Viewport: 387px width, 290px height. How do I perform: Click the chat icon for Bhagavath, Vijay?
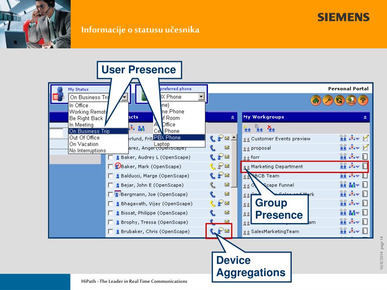point(220,203)
